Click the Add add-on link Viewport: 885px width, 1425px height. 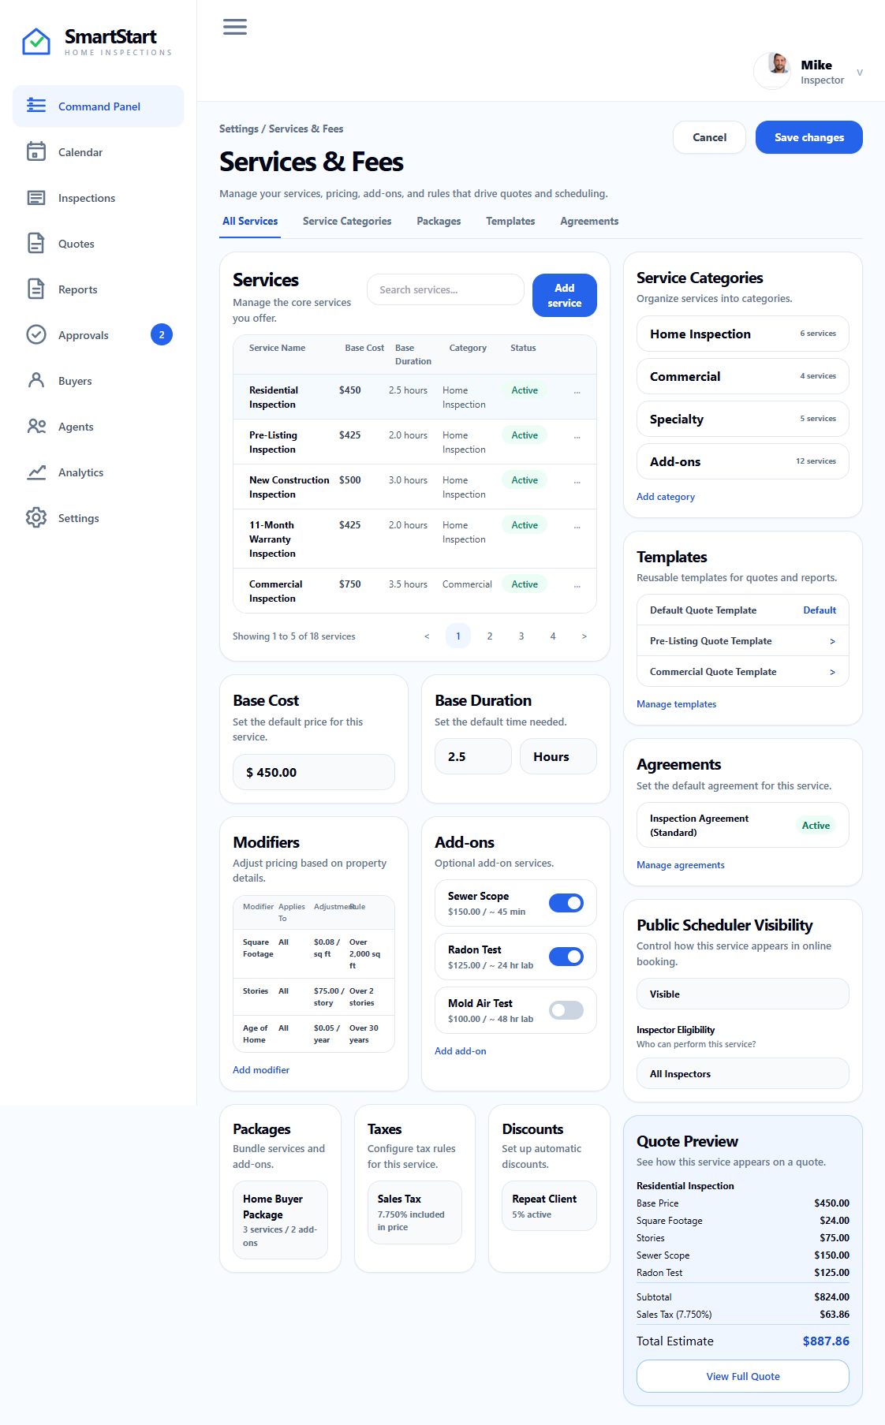[x=461, y=1051]
